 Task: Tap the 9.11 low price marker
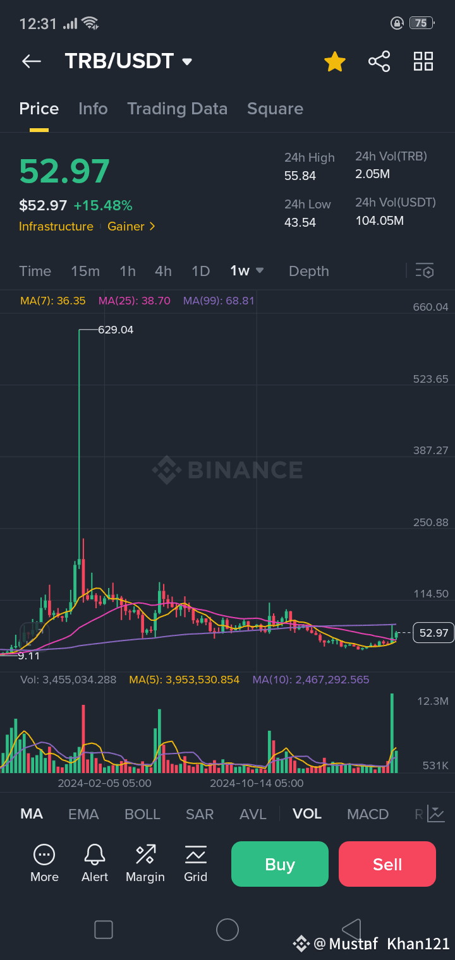[28, 656]
